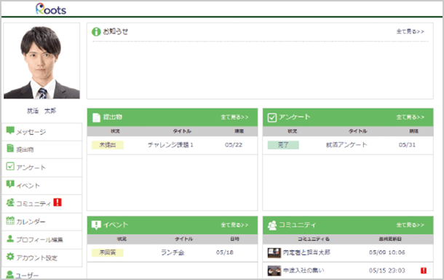Click the ユーザー icon at sidebar bottom
Screen dimensions: 444x280
(x=10, y=275)
